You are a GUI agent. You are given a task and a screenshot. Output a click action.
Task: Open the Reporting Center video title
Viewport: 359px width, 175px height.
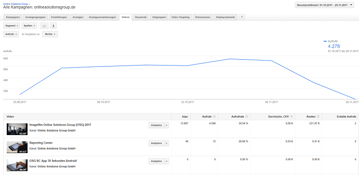click(x=41, y=143)
